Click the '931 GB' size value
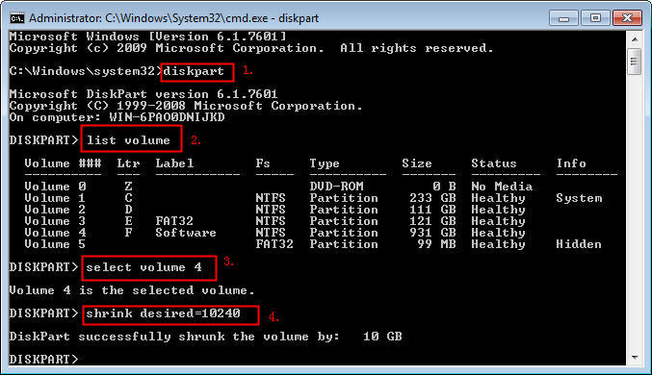 click(432, 233)
